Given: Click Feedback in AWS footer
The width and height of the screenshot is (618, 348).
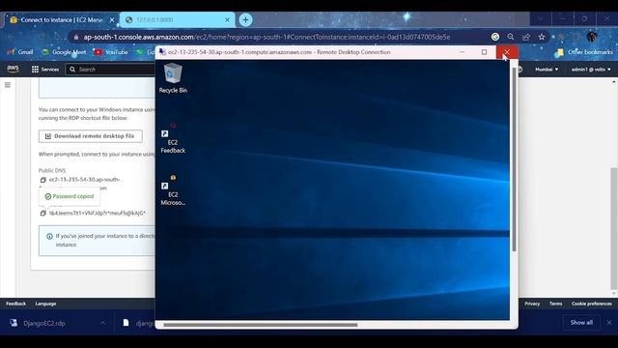Looking at the screenshot, I should [15, 304].
